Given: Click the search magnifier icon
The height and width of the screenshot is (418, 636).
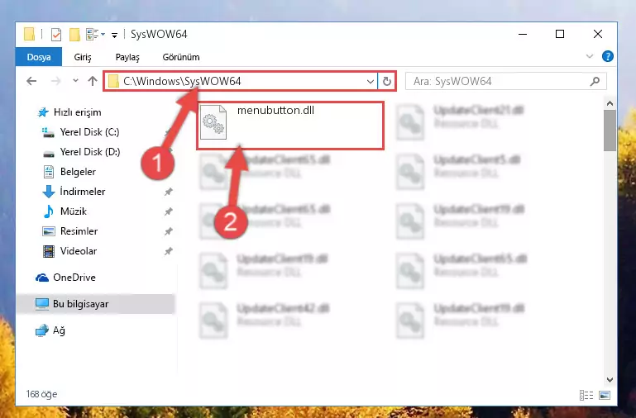Looking at the screenshot, I should click(595, 82).
